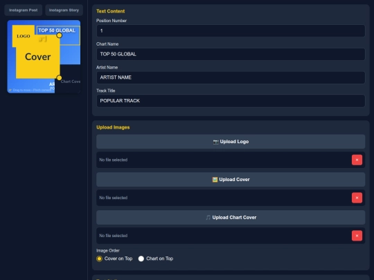Remove the cover file with red X
This screenshot has height=280, width=374.
[357, 198]
